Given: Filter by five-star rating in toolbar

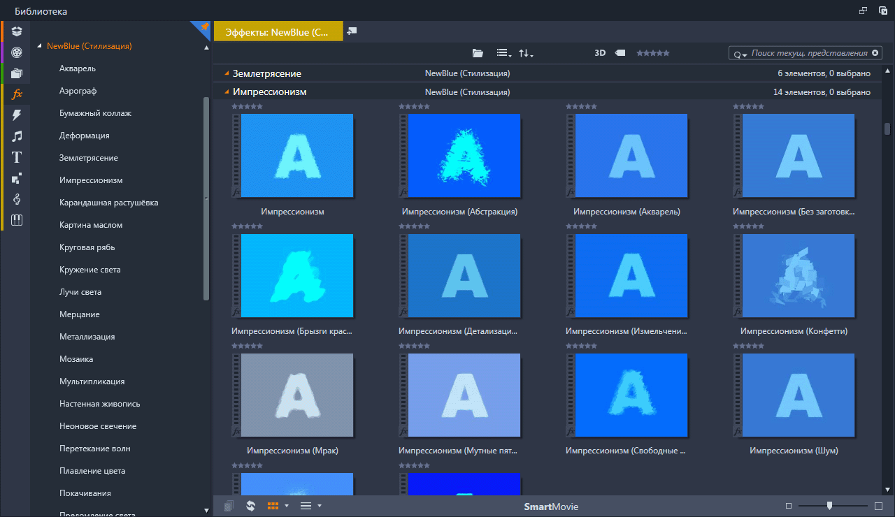Looking at the screenshot, I should click(652, 53).
